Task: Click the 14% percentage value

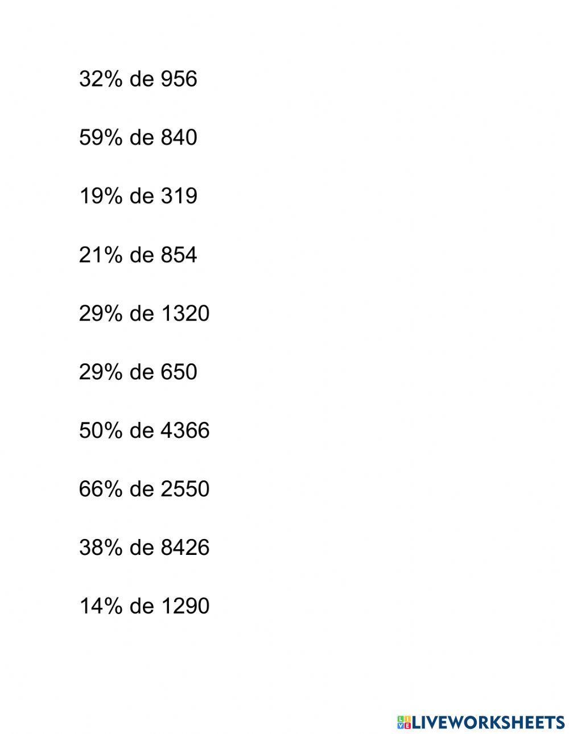Action: click(x=100, y=606)
